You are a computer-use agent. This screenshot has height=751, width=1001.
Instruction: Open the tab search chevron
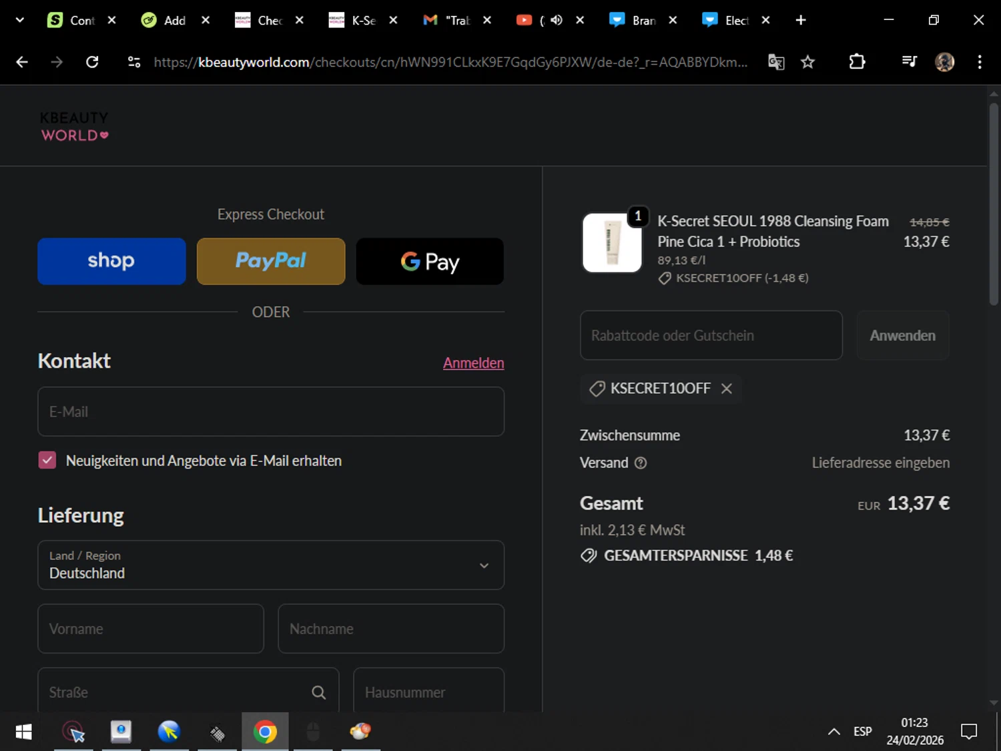click(19, 20)
